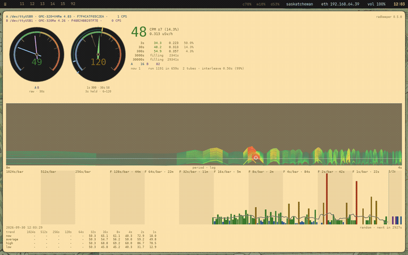
Task: Select the 64s/bar · 22m column header
Action: point(159,172)
